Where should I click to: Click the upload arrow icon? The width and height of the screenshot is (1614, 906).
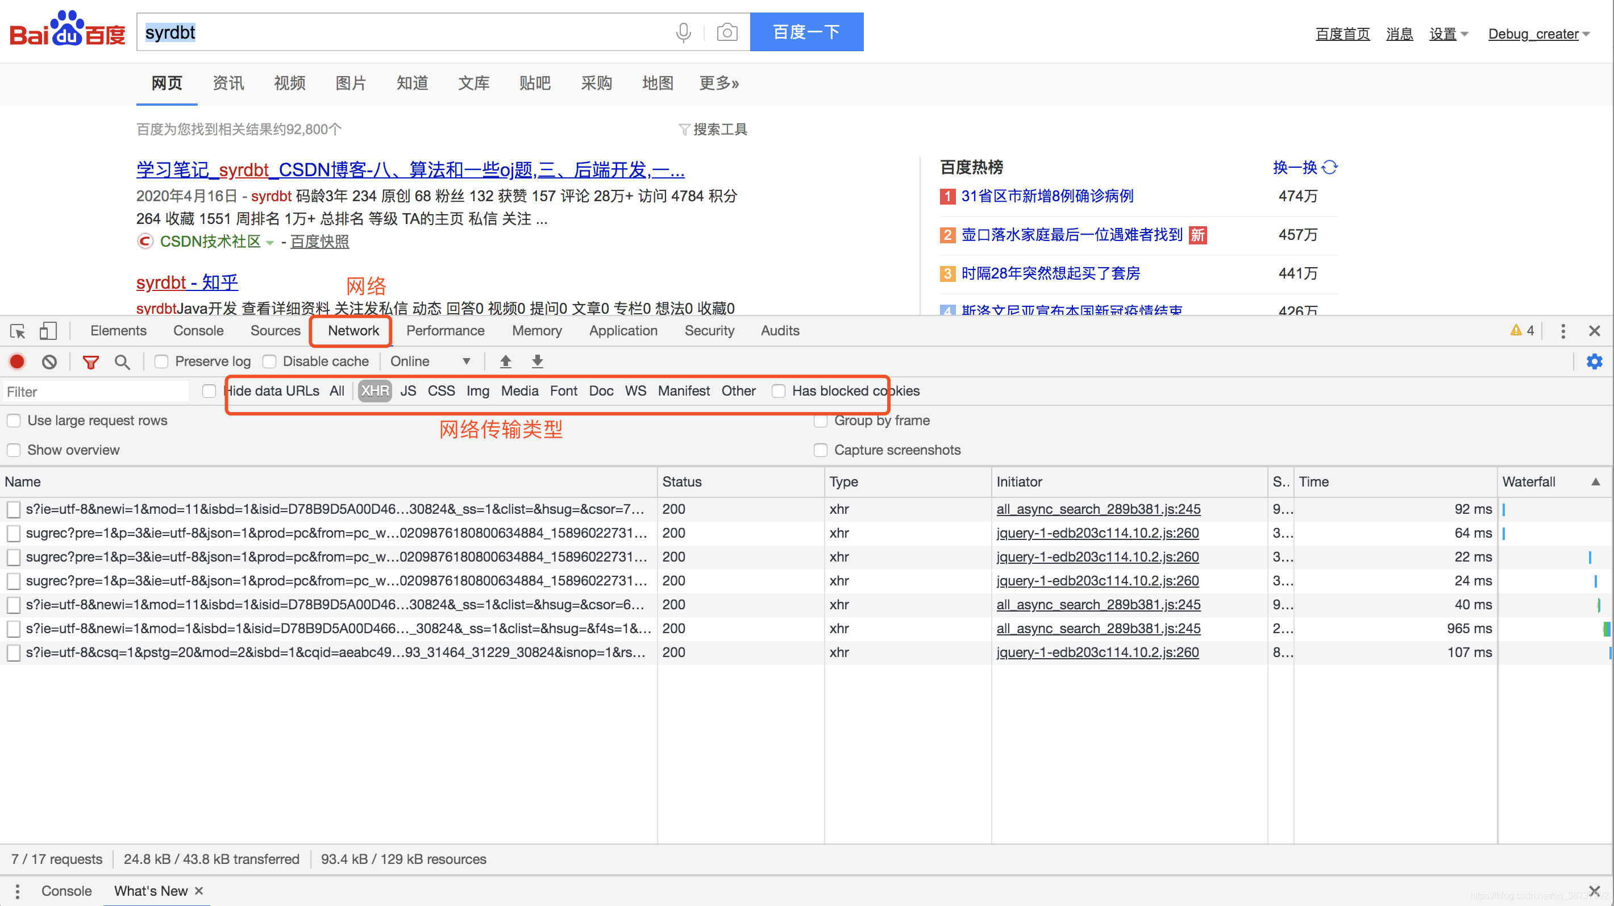click(x=505, y=360)
